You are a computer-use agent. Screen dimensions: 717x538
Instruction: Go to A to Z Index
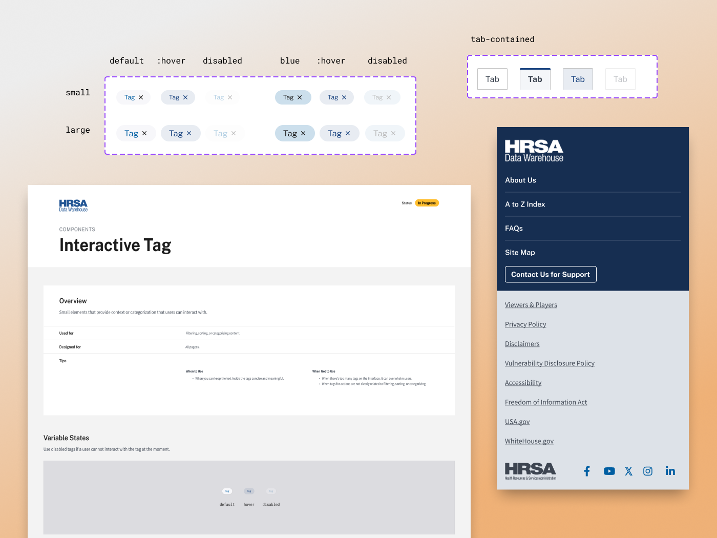525,204
